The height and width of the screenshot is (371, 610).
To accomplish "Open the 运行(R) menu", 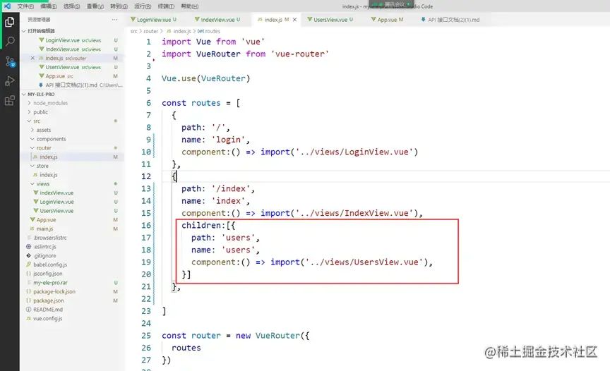I will coord(143,6).
